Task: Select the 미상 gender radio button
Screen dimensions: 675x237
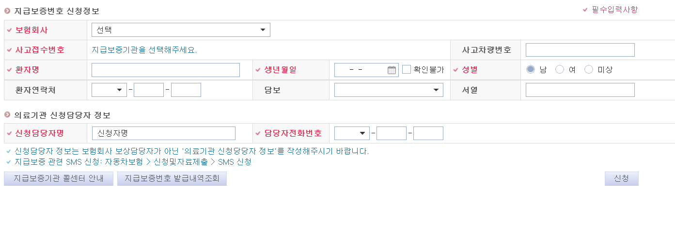Action: pos(589,69)
